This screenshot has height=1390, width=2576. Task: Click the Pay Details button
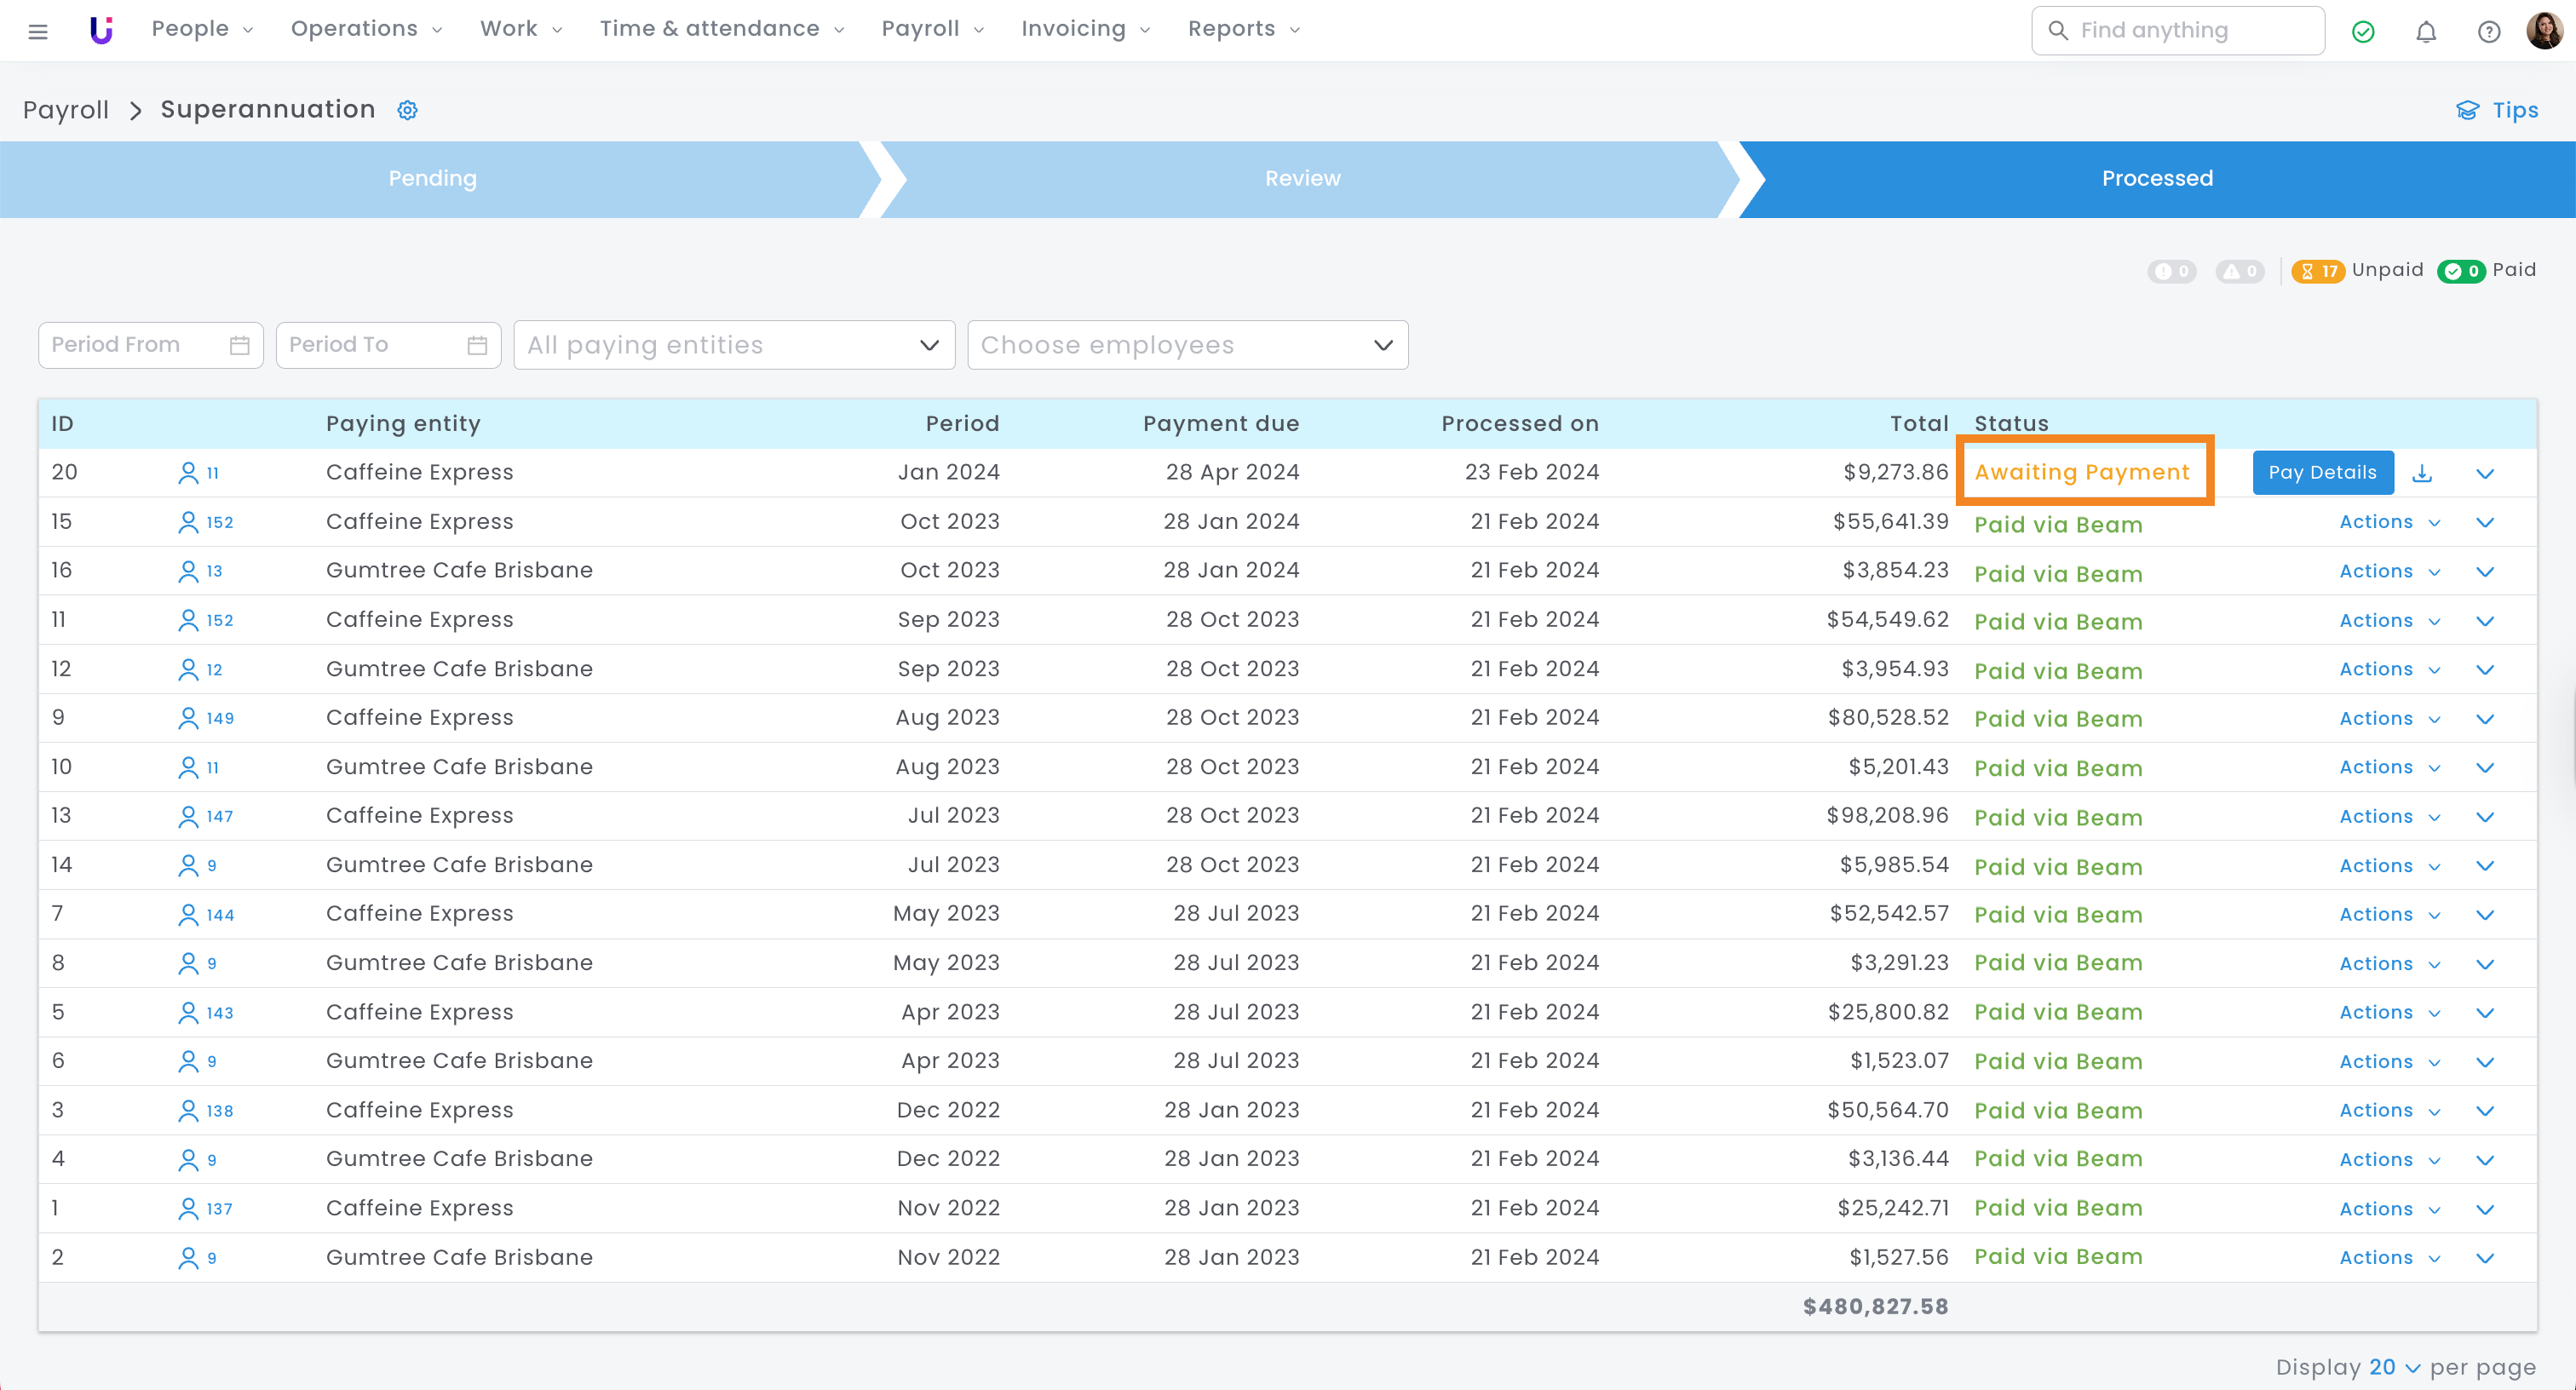(x=2321, y=473)
